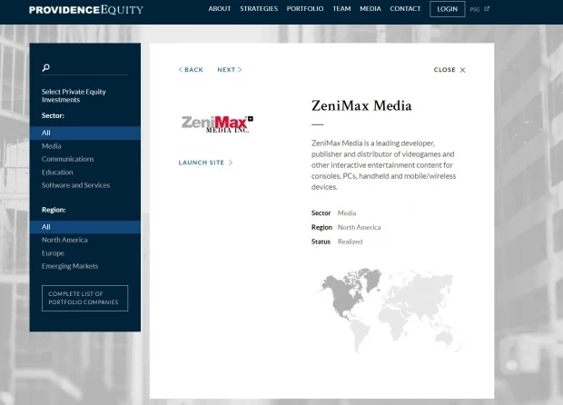The height and width of the screenshot is (405, 563).
Task: Click the ZeniMax Media Inc. logo
Action: point(217,124)
